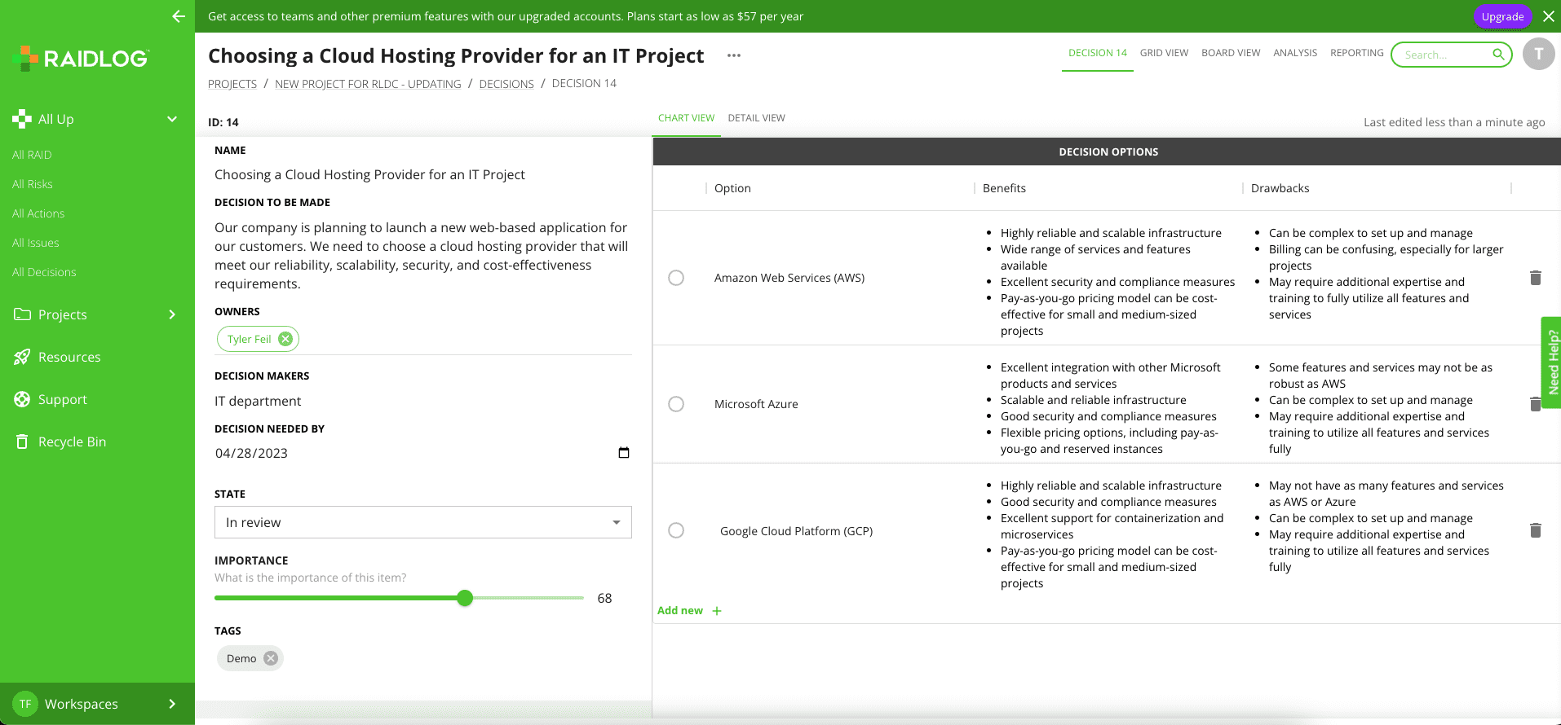Viewport: 1561px width, 725px height.
Task: Delete the Microsoft Azure option
Action: tap(1535, 404)
